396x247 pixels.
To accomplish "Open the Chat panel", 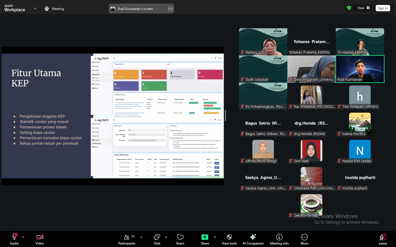I will [157, 239].
